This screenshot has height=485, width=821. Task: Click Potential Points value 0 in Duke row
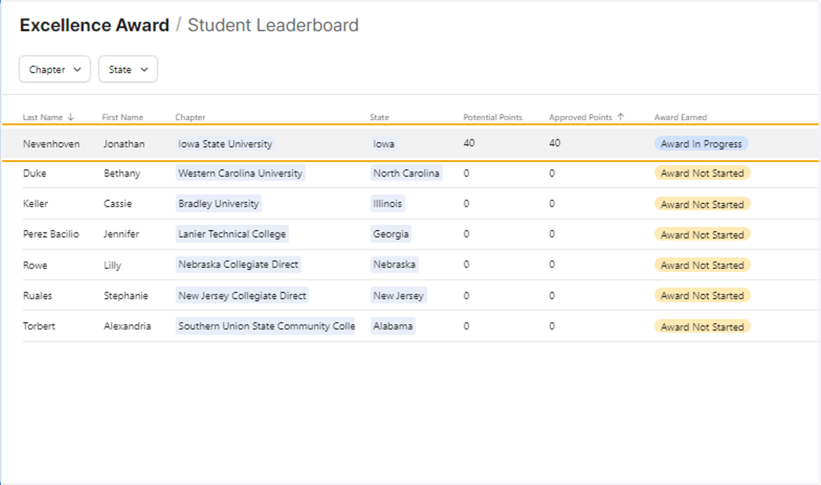(x=466, y=173)
